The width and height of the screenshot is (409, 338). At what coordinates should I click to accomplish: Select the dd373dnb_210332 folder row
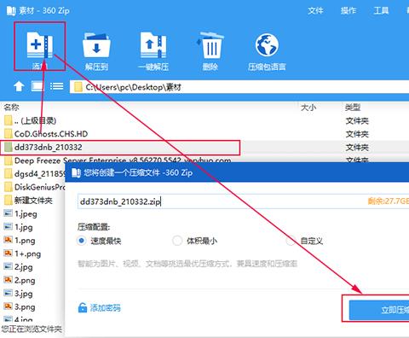click(120, 148)
